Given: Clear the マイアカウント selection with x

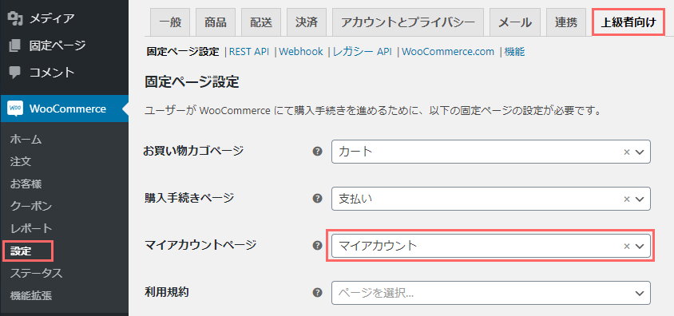Looking at the screenshot, I should (x=627, y=246).
